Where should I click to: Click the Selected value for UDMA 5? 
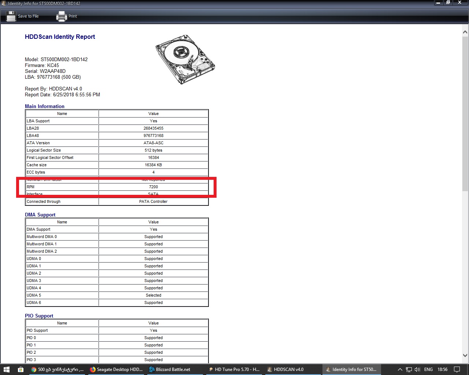click(154, 295)
